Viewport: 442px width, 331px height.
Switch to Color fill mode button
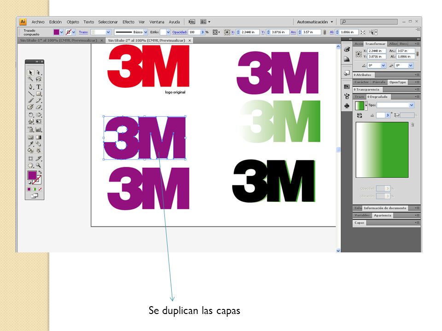pyautogui.click(x=29, y=189)
